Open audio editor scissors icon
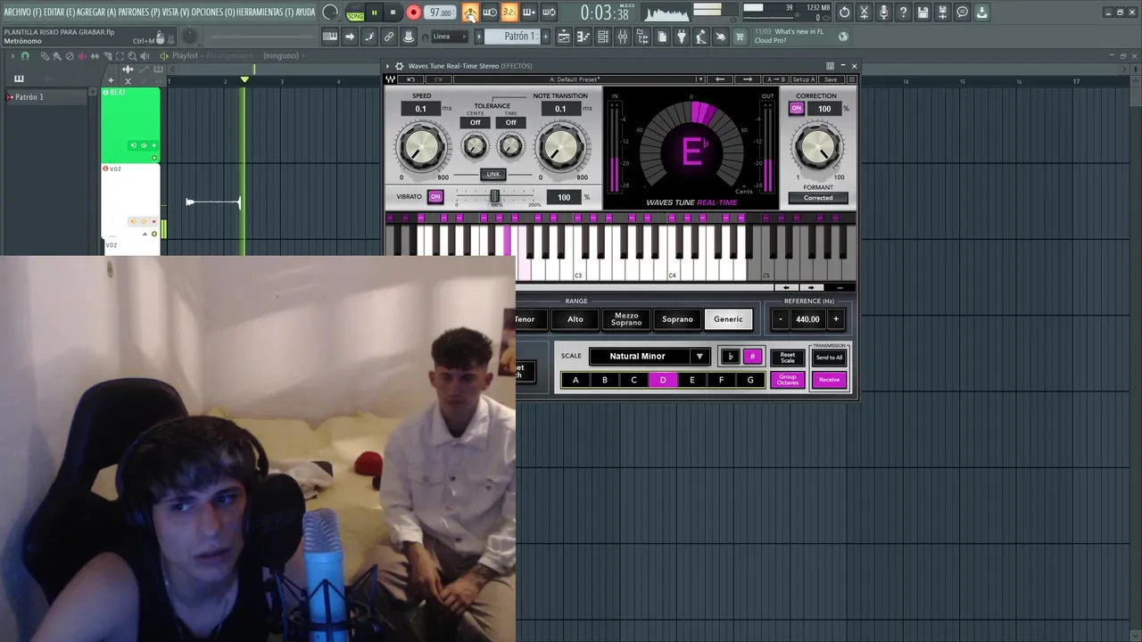Viewport: 1142px width, 642px height. pos(864,12)
